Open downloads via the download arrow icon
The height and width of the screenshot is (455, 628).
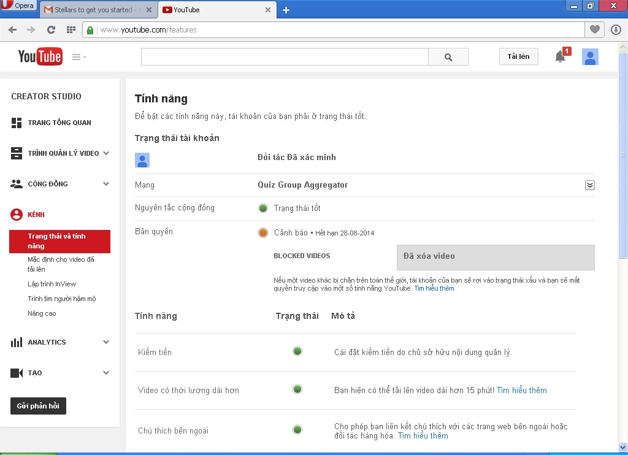tap(616, 29)
